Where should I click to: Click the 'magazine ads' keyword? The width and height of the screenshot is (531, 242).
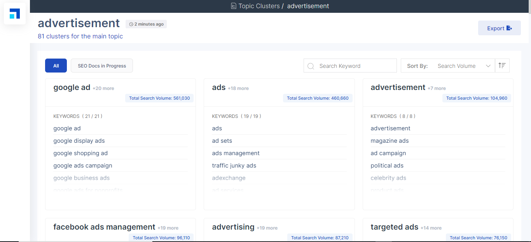[390, 141]
